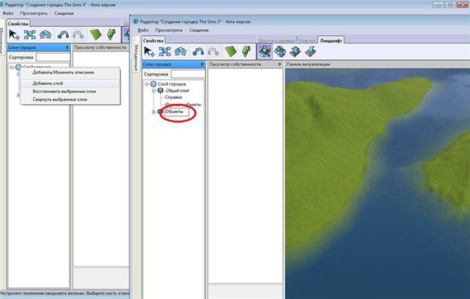This screenshot has height=299, width=470.
Task: Select the arrow selection tool in front window
Action: 149,51
